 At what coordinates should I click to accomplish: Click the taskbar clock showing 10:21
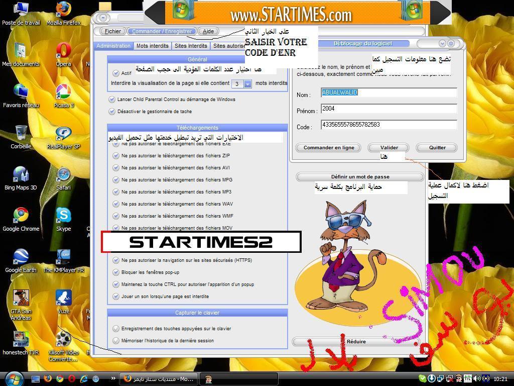point(500,379)
